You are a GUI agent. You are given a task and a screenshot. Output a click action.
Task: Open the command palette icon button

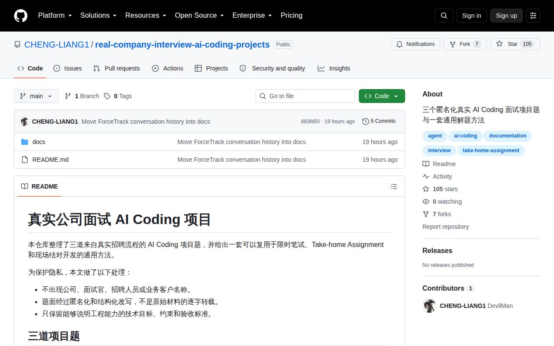[x=533, y=16]
